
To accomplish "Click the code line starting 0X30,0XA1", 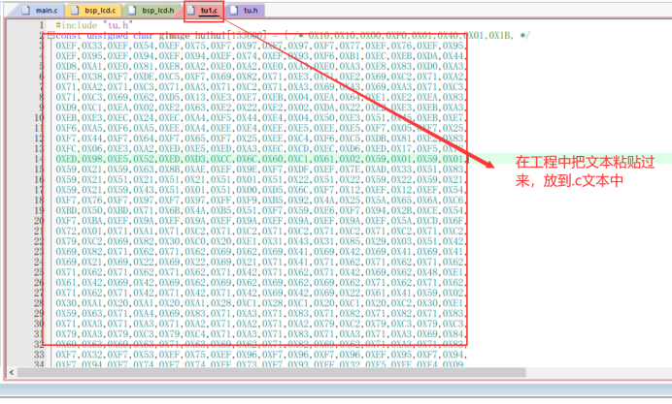I will 260,302.
